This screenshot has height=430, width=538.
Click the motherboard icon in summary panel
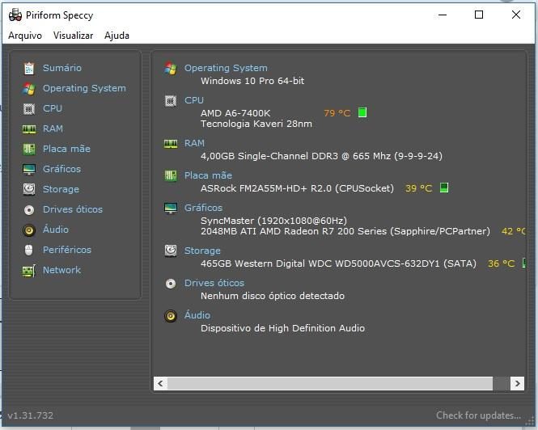pos(171,175)
